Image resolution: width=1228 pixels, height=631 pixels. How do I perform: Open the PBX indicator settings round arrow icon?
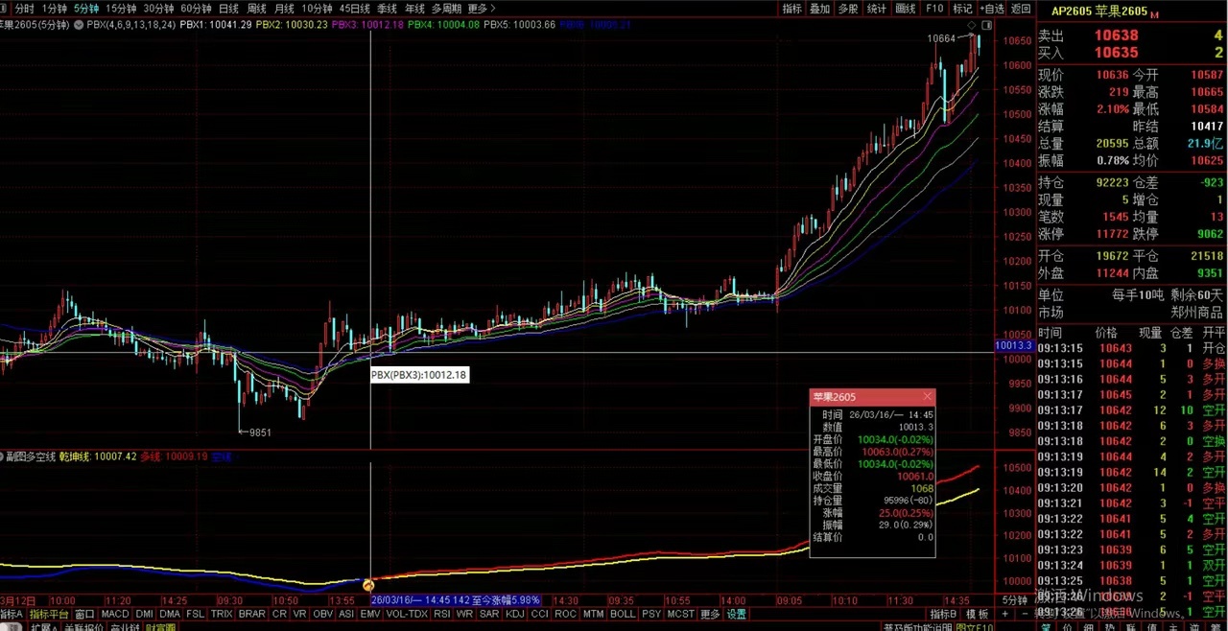click(x=81, y=24)
